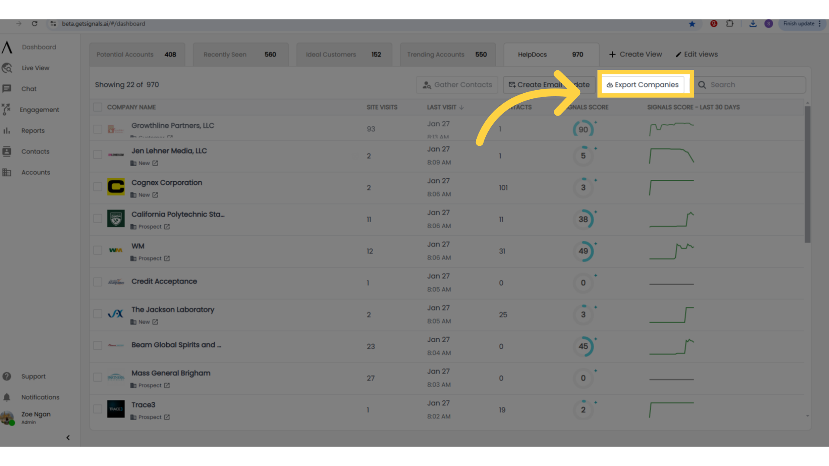
Task: Open Jen Lehner Media external link icon
Action: coord(155,163)
